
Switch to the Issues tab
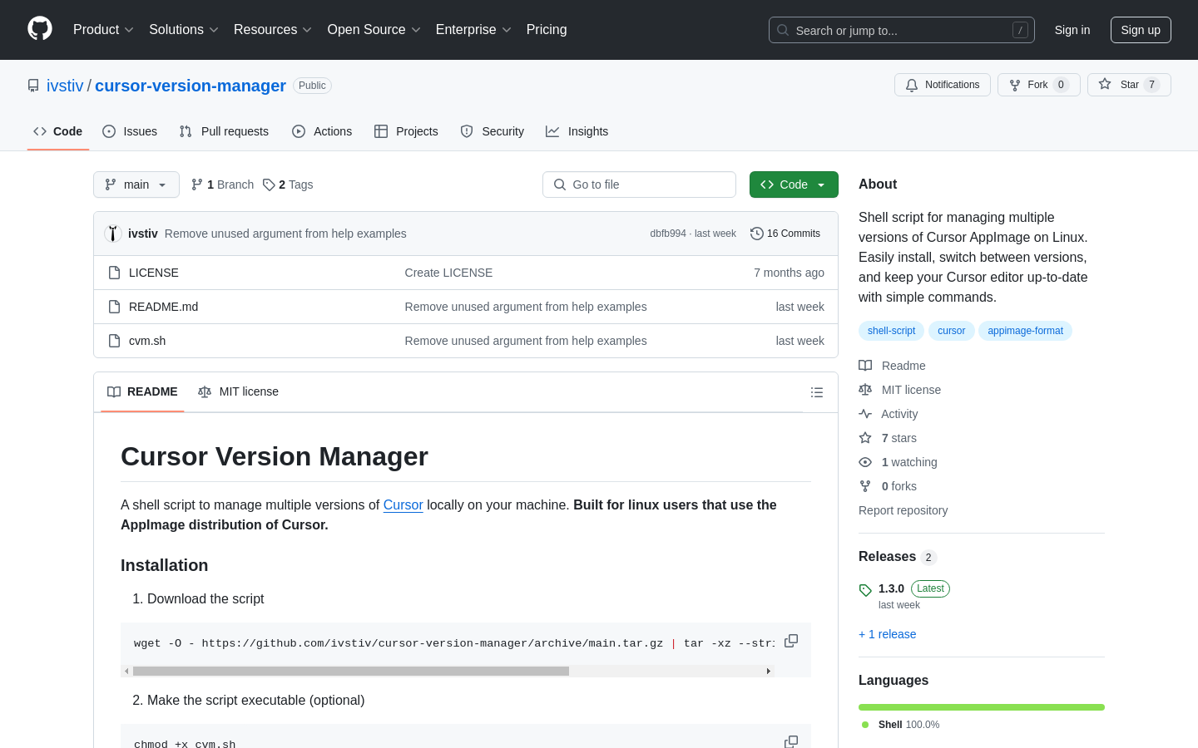click(130, 131)
